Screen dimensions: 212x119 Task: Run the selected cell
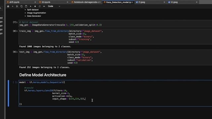30,6
